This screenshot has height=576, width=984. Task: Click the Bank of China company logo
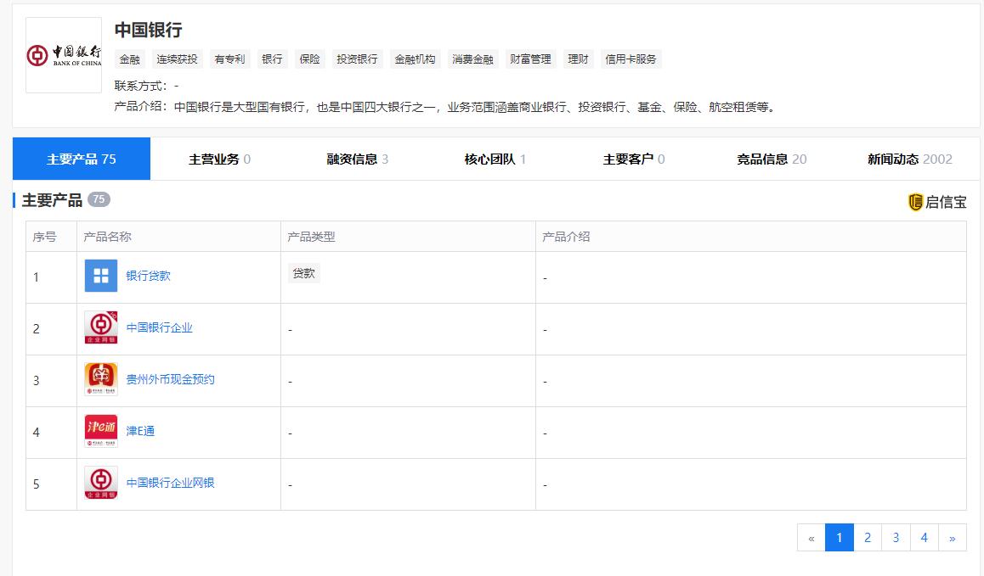(x=64, y=55)
